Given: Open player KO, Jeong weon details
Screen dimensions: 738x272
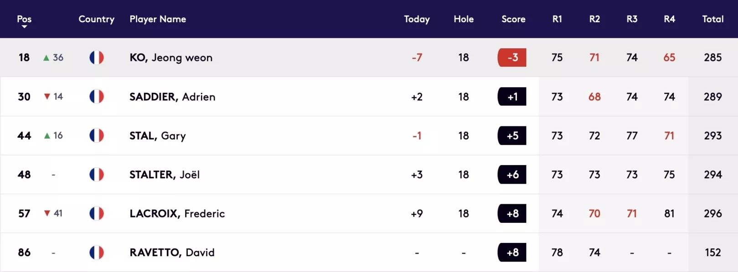Looking at the screenshot, I should [x=171, y=58].
